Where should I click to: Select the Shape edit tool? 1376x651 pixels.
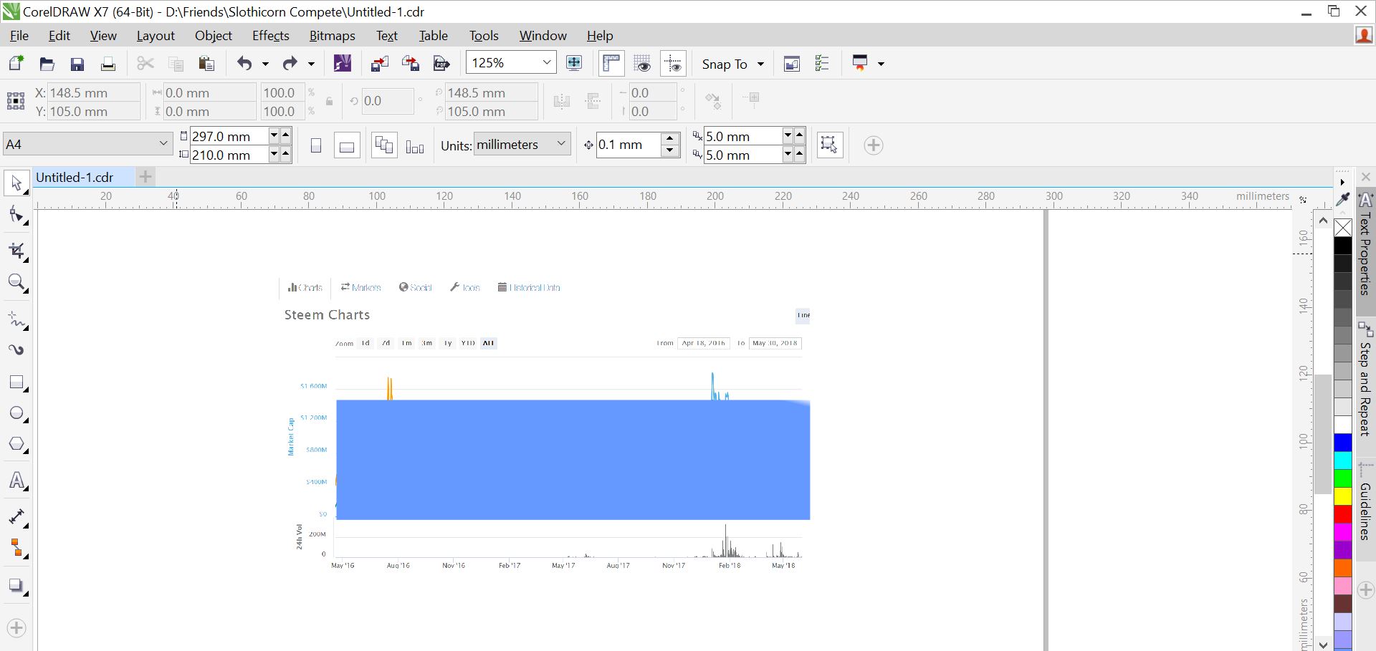(x=16, y=216)
